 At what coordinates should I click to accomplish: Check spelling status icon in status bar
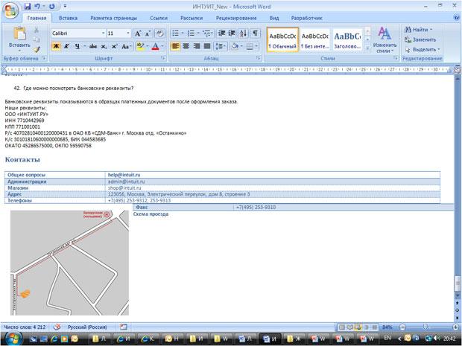point(57,327)
